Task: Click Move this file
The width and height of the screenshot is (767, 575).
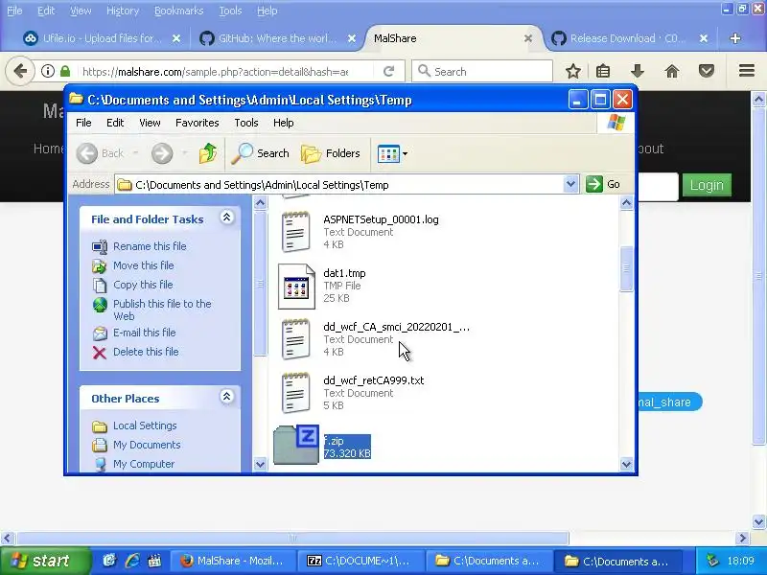Action: coord(143,265)
